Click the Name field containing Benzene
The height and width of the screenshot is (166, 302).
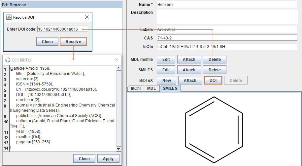point(227,4)
